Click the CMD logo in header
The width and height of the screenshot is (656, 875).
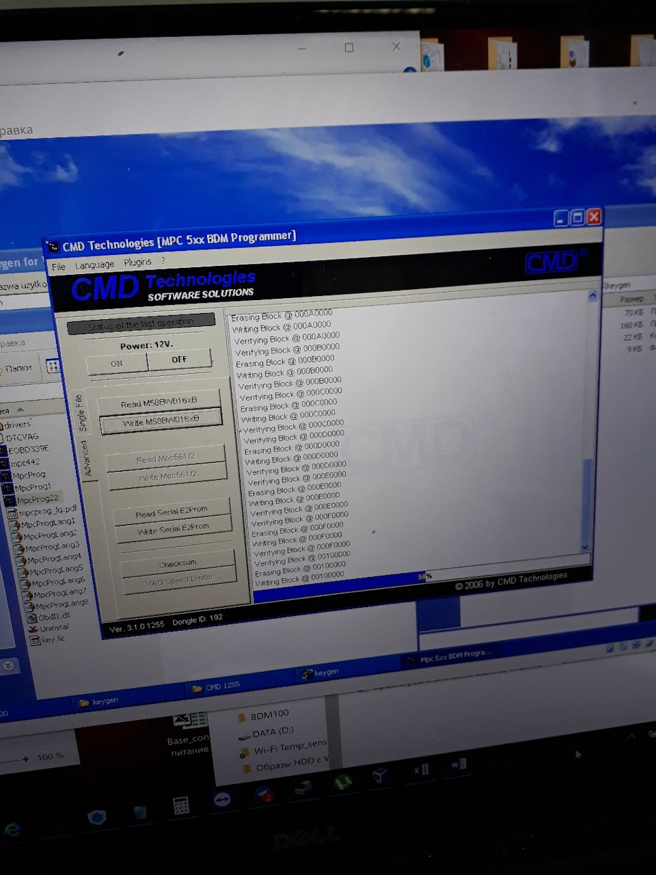(x=552, y=260)
